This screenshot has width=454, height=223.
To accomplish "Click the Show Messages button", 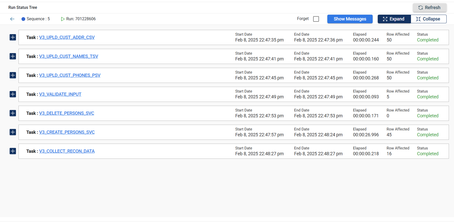I will (350, 19).
